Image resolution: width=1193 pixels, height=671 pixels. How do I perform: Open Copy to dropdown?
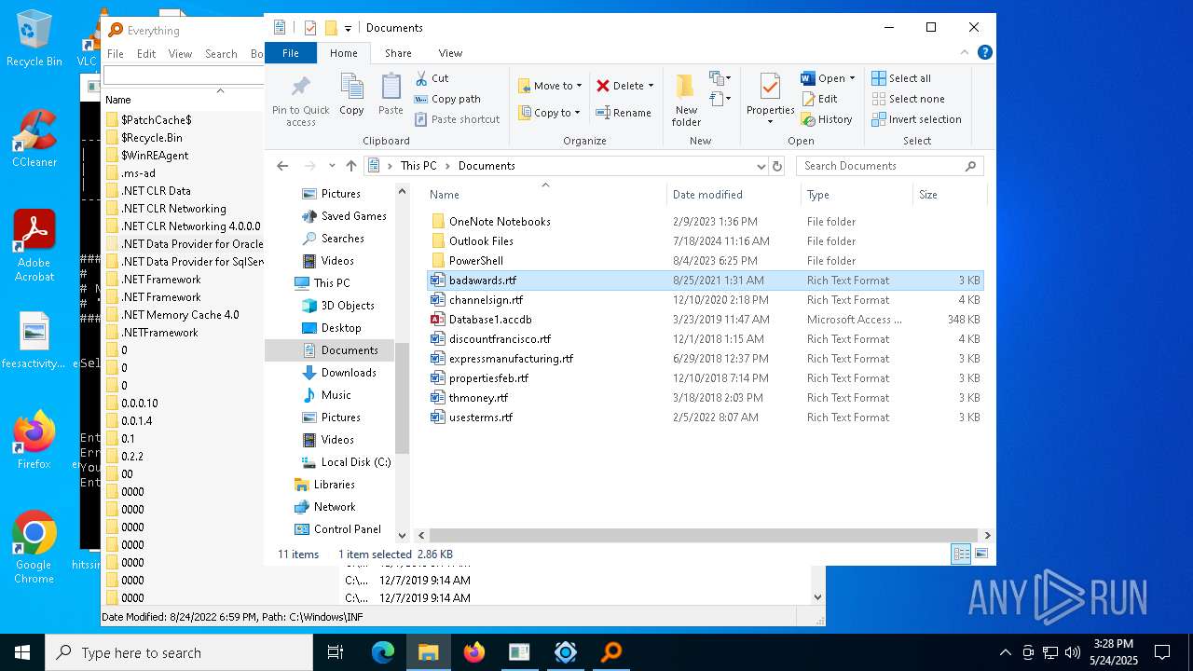tap(550, 113)
